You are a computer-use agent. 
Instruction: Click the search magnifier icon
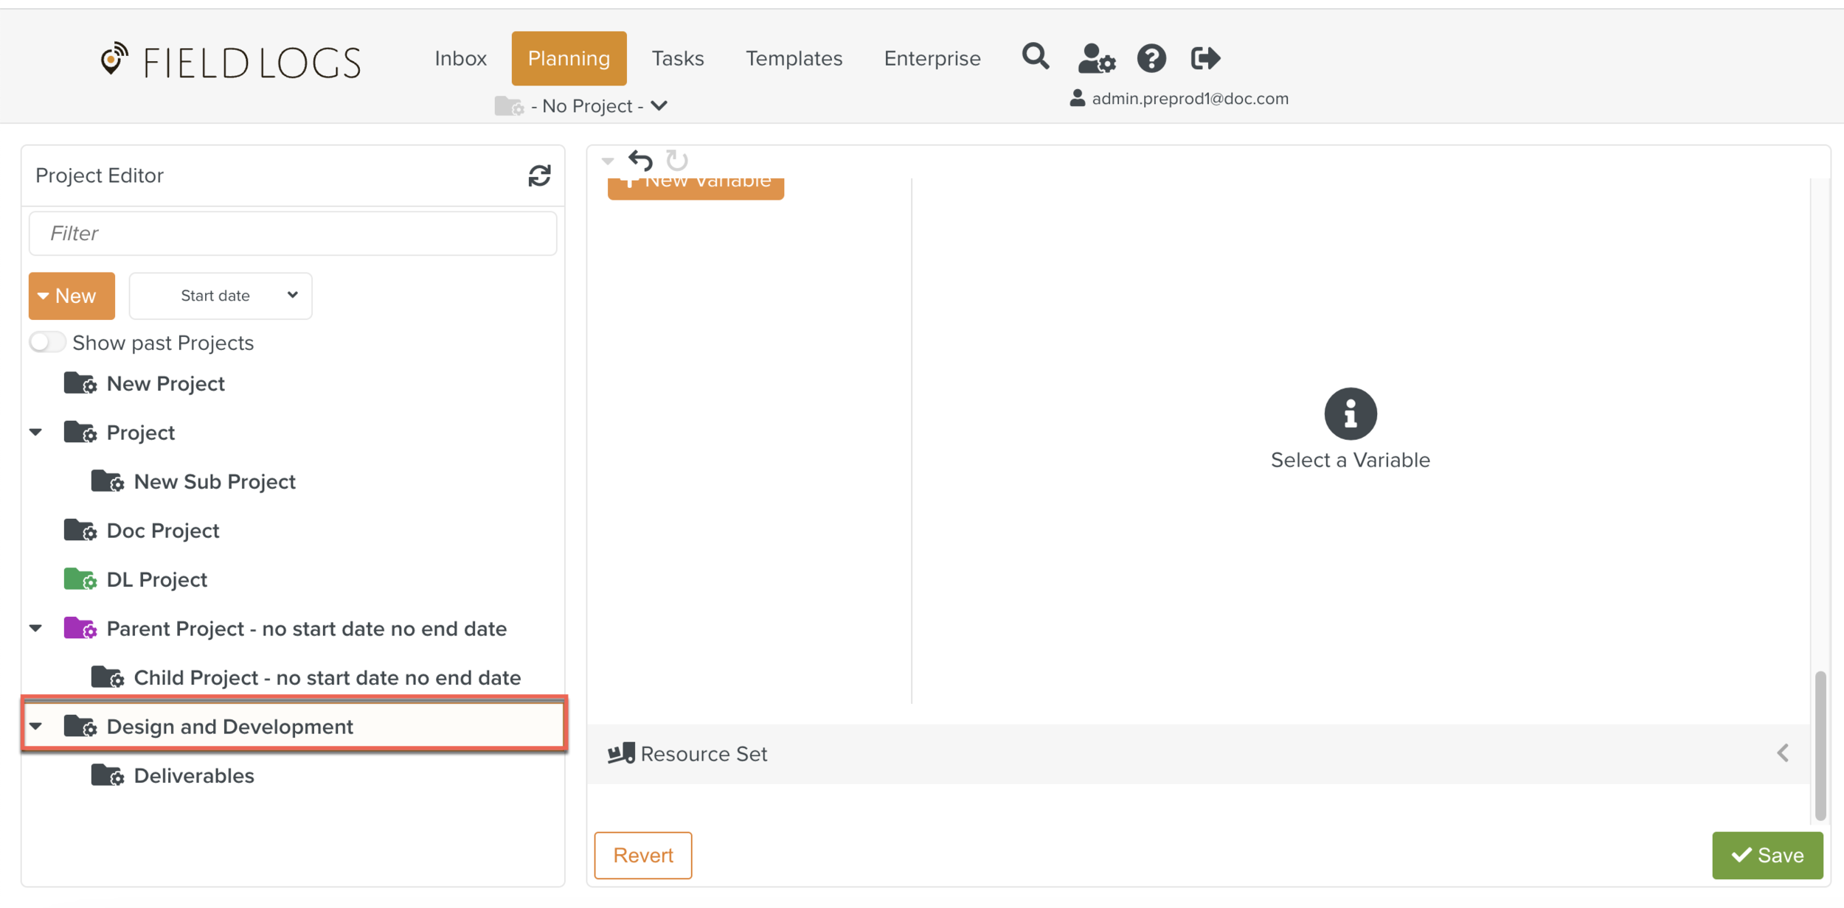[x=1035, y=57]
